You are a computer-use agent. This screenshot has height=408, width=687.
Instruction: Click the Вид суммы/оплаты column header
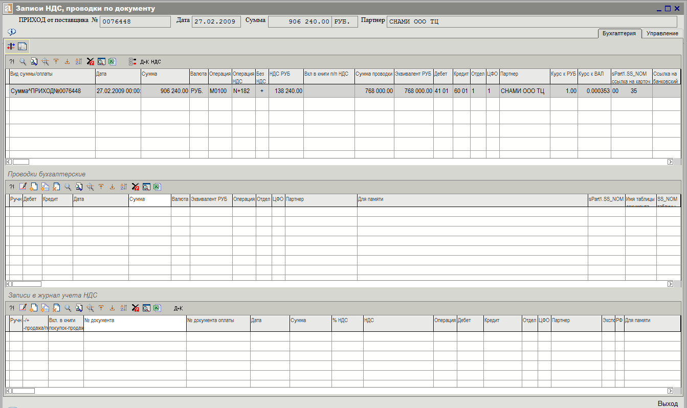tap(52, 76)
